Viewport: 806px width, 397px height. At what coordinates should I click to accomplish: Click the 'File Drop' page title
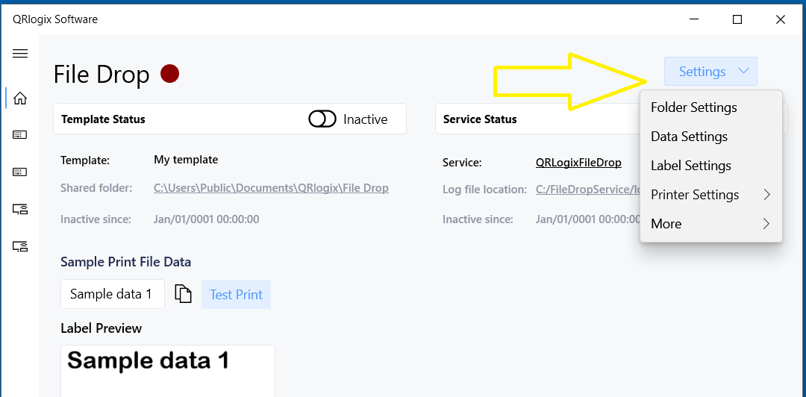101,74
